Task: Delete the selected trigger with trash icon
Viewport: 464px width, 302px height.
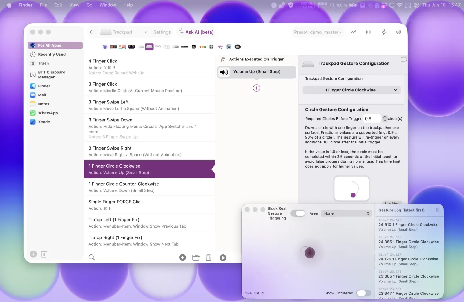Action: point(209,258)
